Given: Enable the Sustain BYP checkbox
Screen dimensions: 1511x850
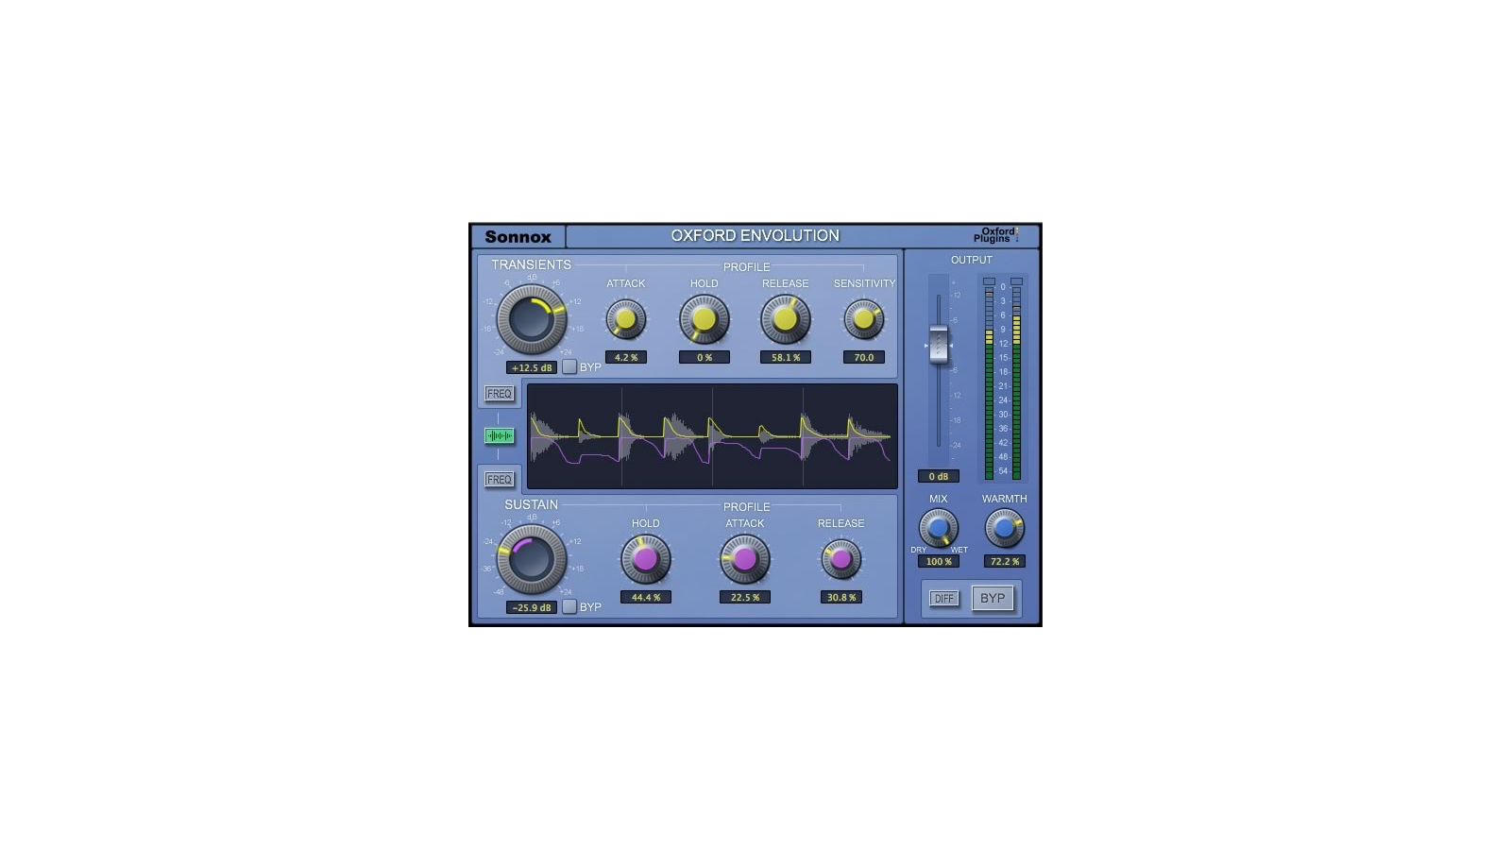Looking at the screenshot, I should (x=569, y=606).
